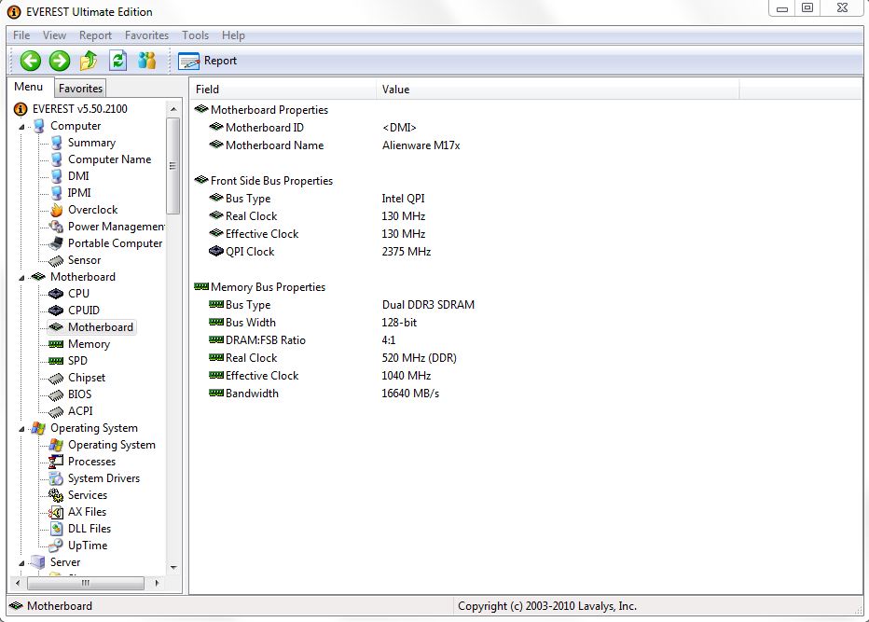Open AX Files icon in tree
869x622 pixels.
coord(56,512)
